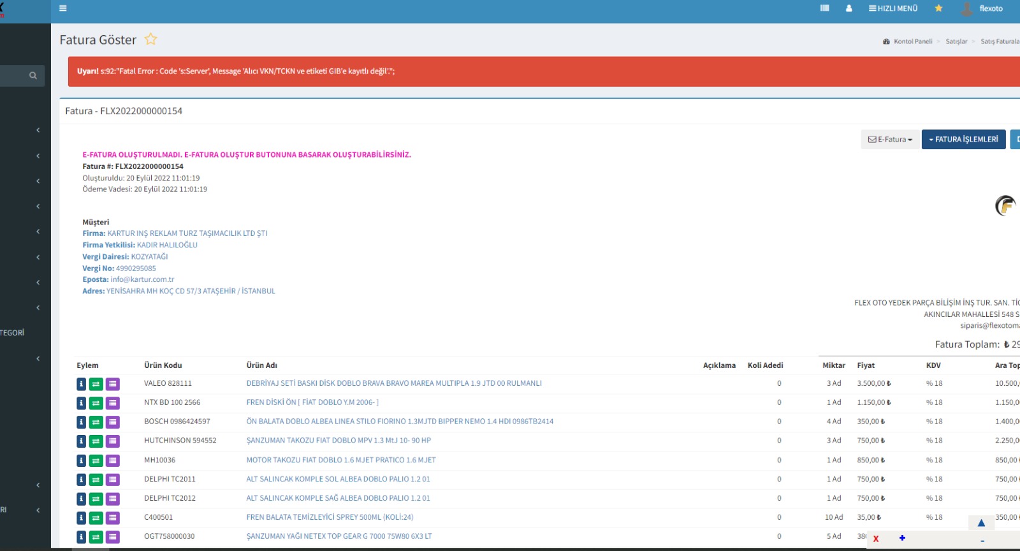
Task: Click info icon for DELPHI TC2011 row
Action: point(81,480)
